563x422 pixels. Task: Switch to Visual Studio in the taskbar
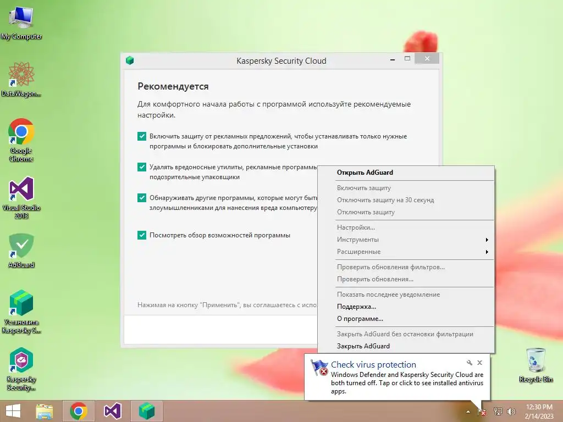click(113, 411)
